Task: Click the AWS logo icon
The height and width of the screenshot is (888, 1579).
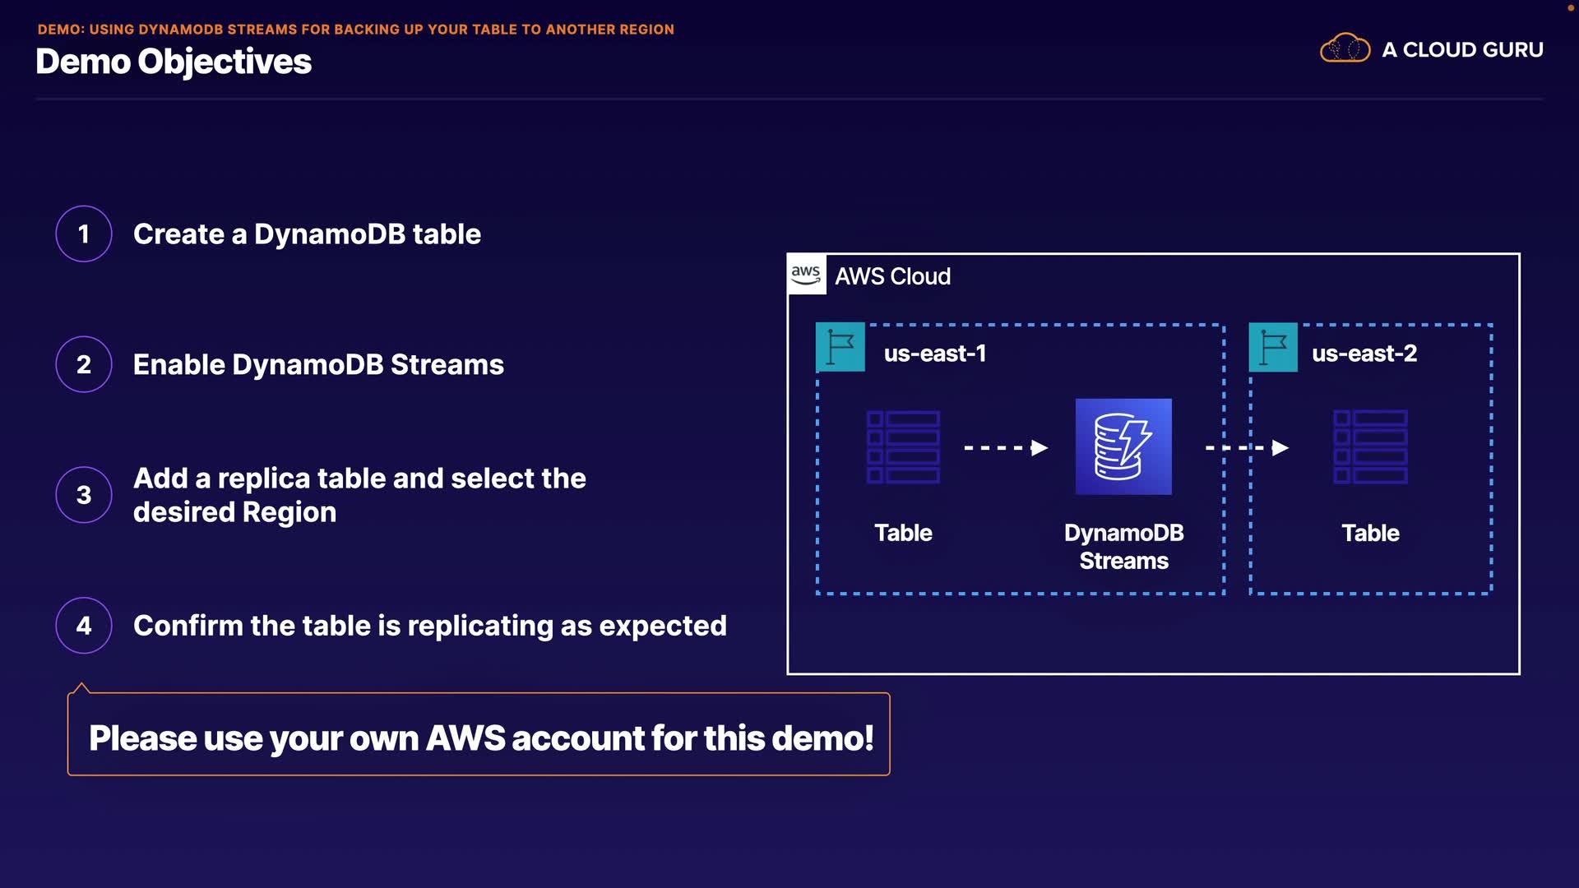Action: pyautogui.click(x=806, y=275)
